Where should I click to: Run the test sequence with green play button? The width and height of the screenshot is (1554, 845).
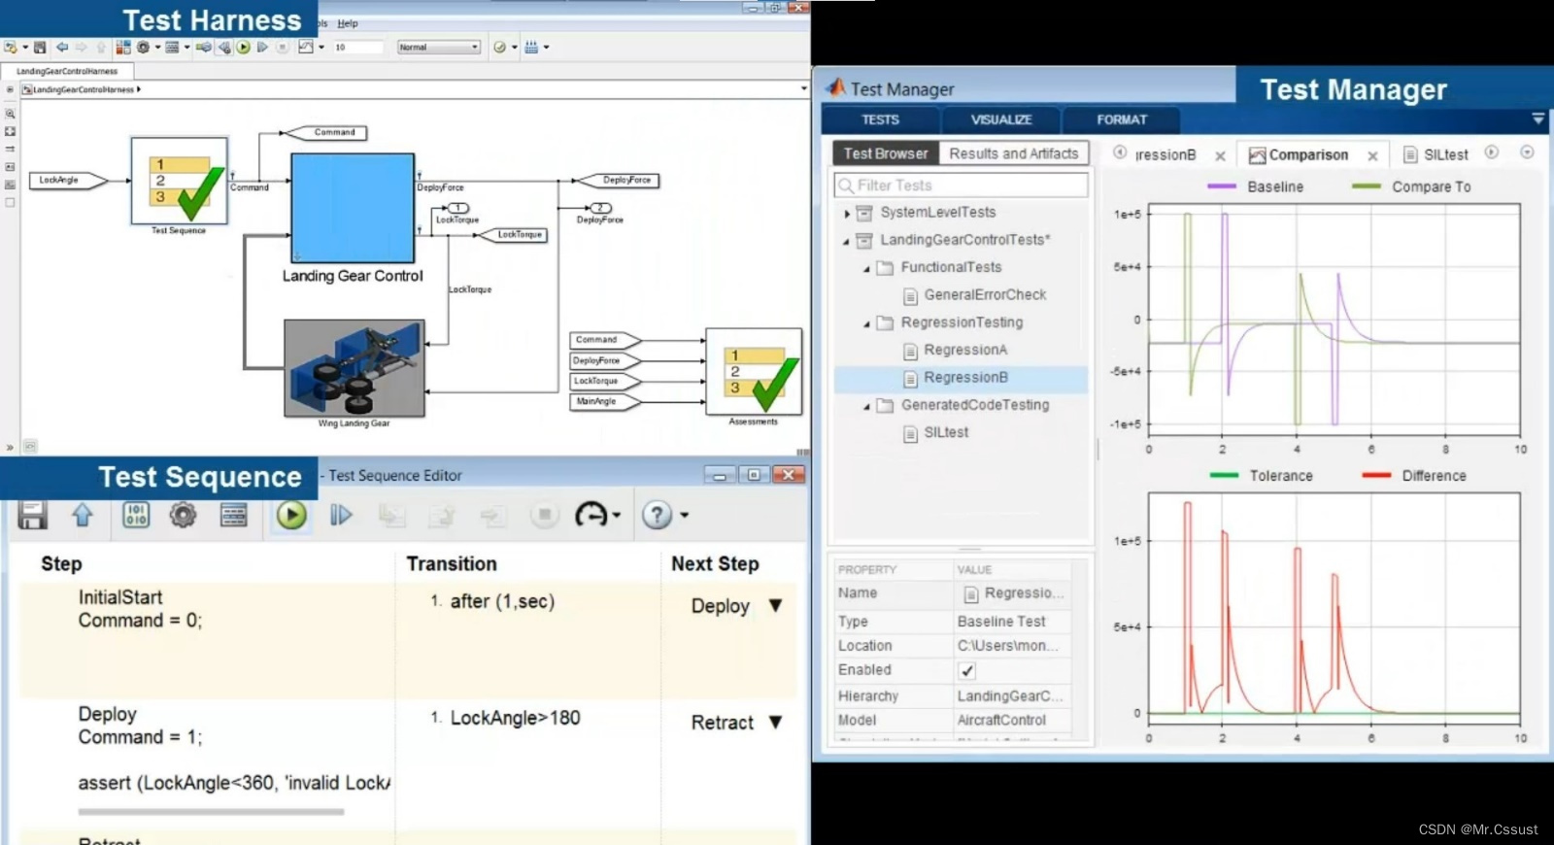coord(290,515)
